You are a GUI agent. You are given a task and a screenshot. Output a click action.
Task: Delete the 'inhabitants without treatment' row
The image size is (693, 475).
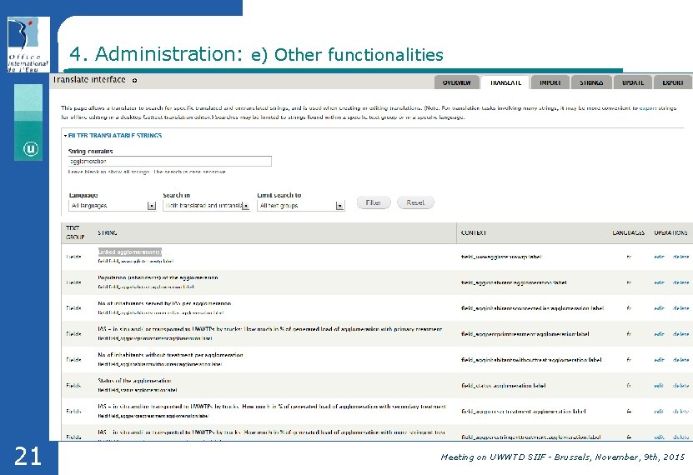pyautogui.click(x=680, y=360)
